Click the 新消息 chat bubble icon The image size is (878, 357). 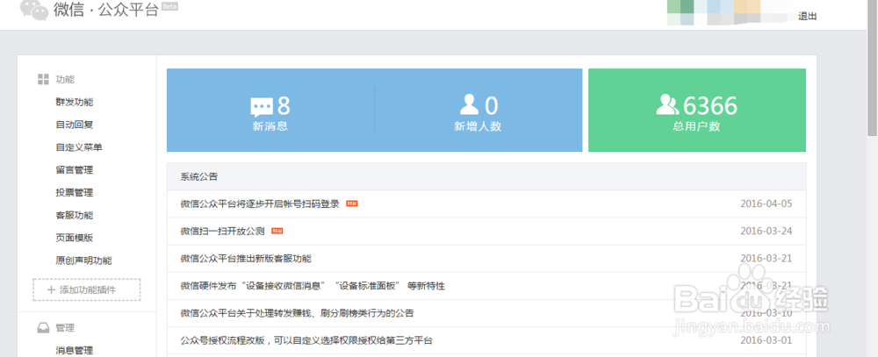coord(262,106)
